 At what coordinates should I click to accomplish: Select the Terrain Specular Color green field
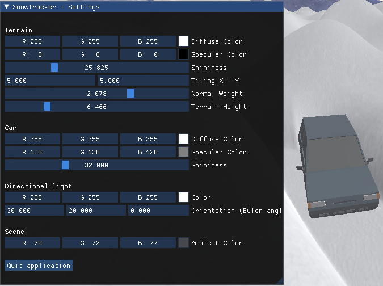tap(90, 54)
